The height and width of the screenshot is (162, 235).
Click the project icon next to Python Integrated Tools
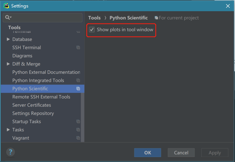(x=78, y=81)
